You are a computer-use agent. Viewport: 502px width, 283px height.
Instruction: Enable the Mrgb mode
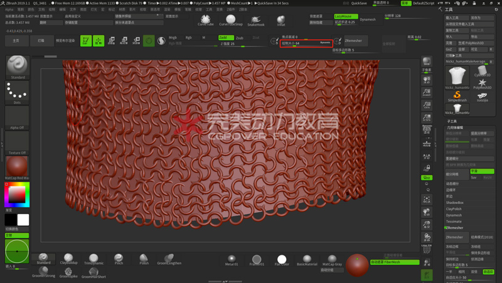click(x=173, y=38)
